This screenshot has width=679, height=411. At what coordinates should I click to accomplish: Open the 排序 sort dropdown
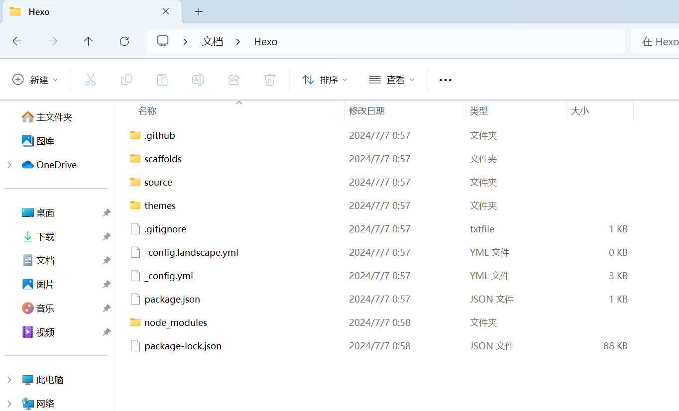pyautogui.click(x=325, y=80)
